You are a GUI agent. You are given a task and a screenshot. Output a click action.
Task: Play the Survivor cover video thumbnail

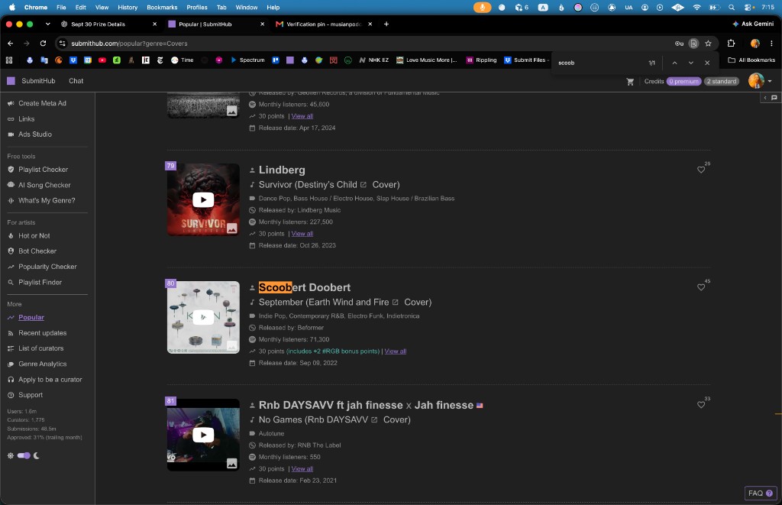click(203, 199)
